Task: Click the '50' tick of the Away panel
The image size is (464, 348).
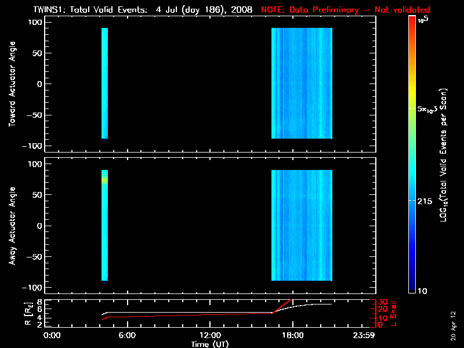Action: click(38, 195)
